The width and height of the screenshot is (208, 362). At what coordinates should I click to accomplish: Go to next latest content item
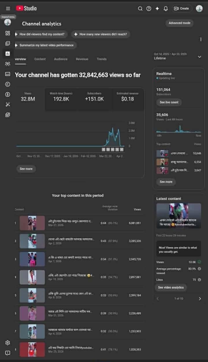coord(200,299)
